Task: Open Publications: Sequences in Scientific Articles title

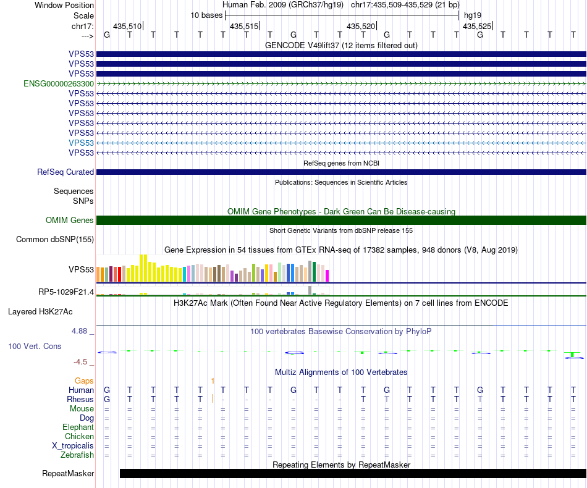Action: 341,182
